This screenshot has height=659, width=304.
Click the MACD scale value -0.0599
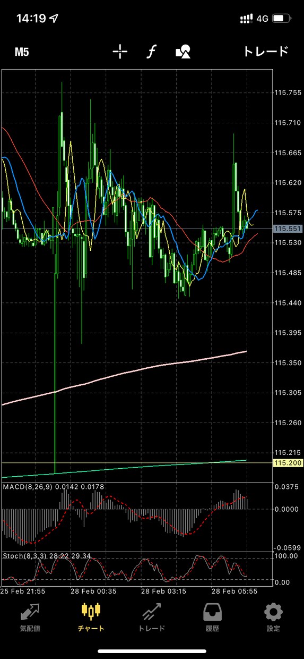tap(287, 547)
